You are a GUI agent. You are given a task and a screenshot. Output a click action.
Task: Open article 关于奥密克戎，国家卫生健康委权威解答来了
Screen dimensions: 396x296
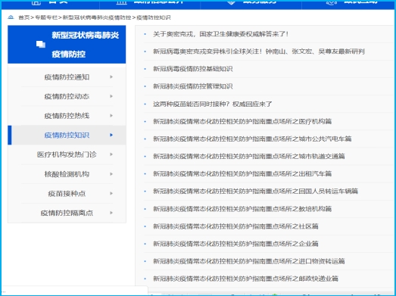221,34
